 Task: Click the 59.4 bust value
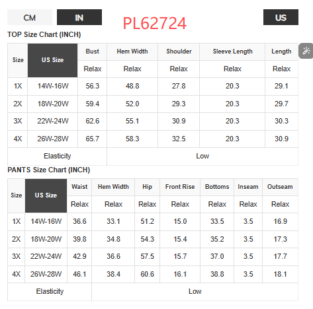[93, 104]
